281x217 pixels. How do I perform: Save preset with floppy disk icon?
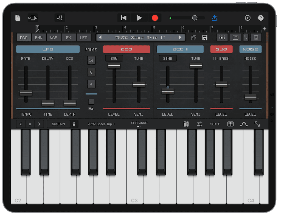[x=205, y=37]
